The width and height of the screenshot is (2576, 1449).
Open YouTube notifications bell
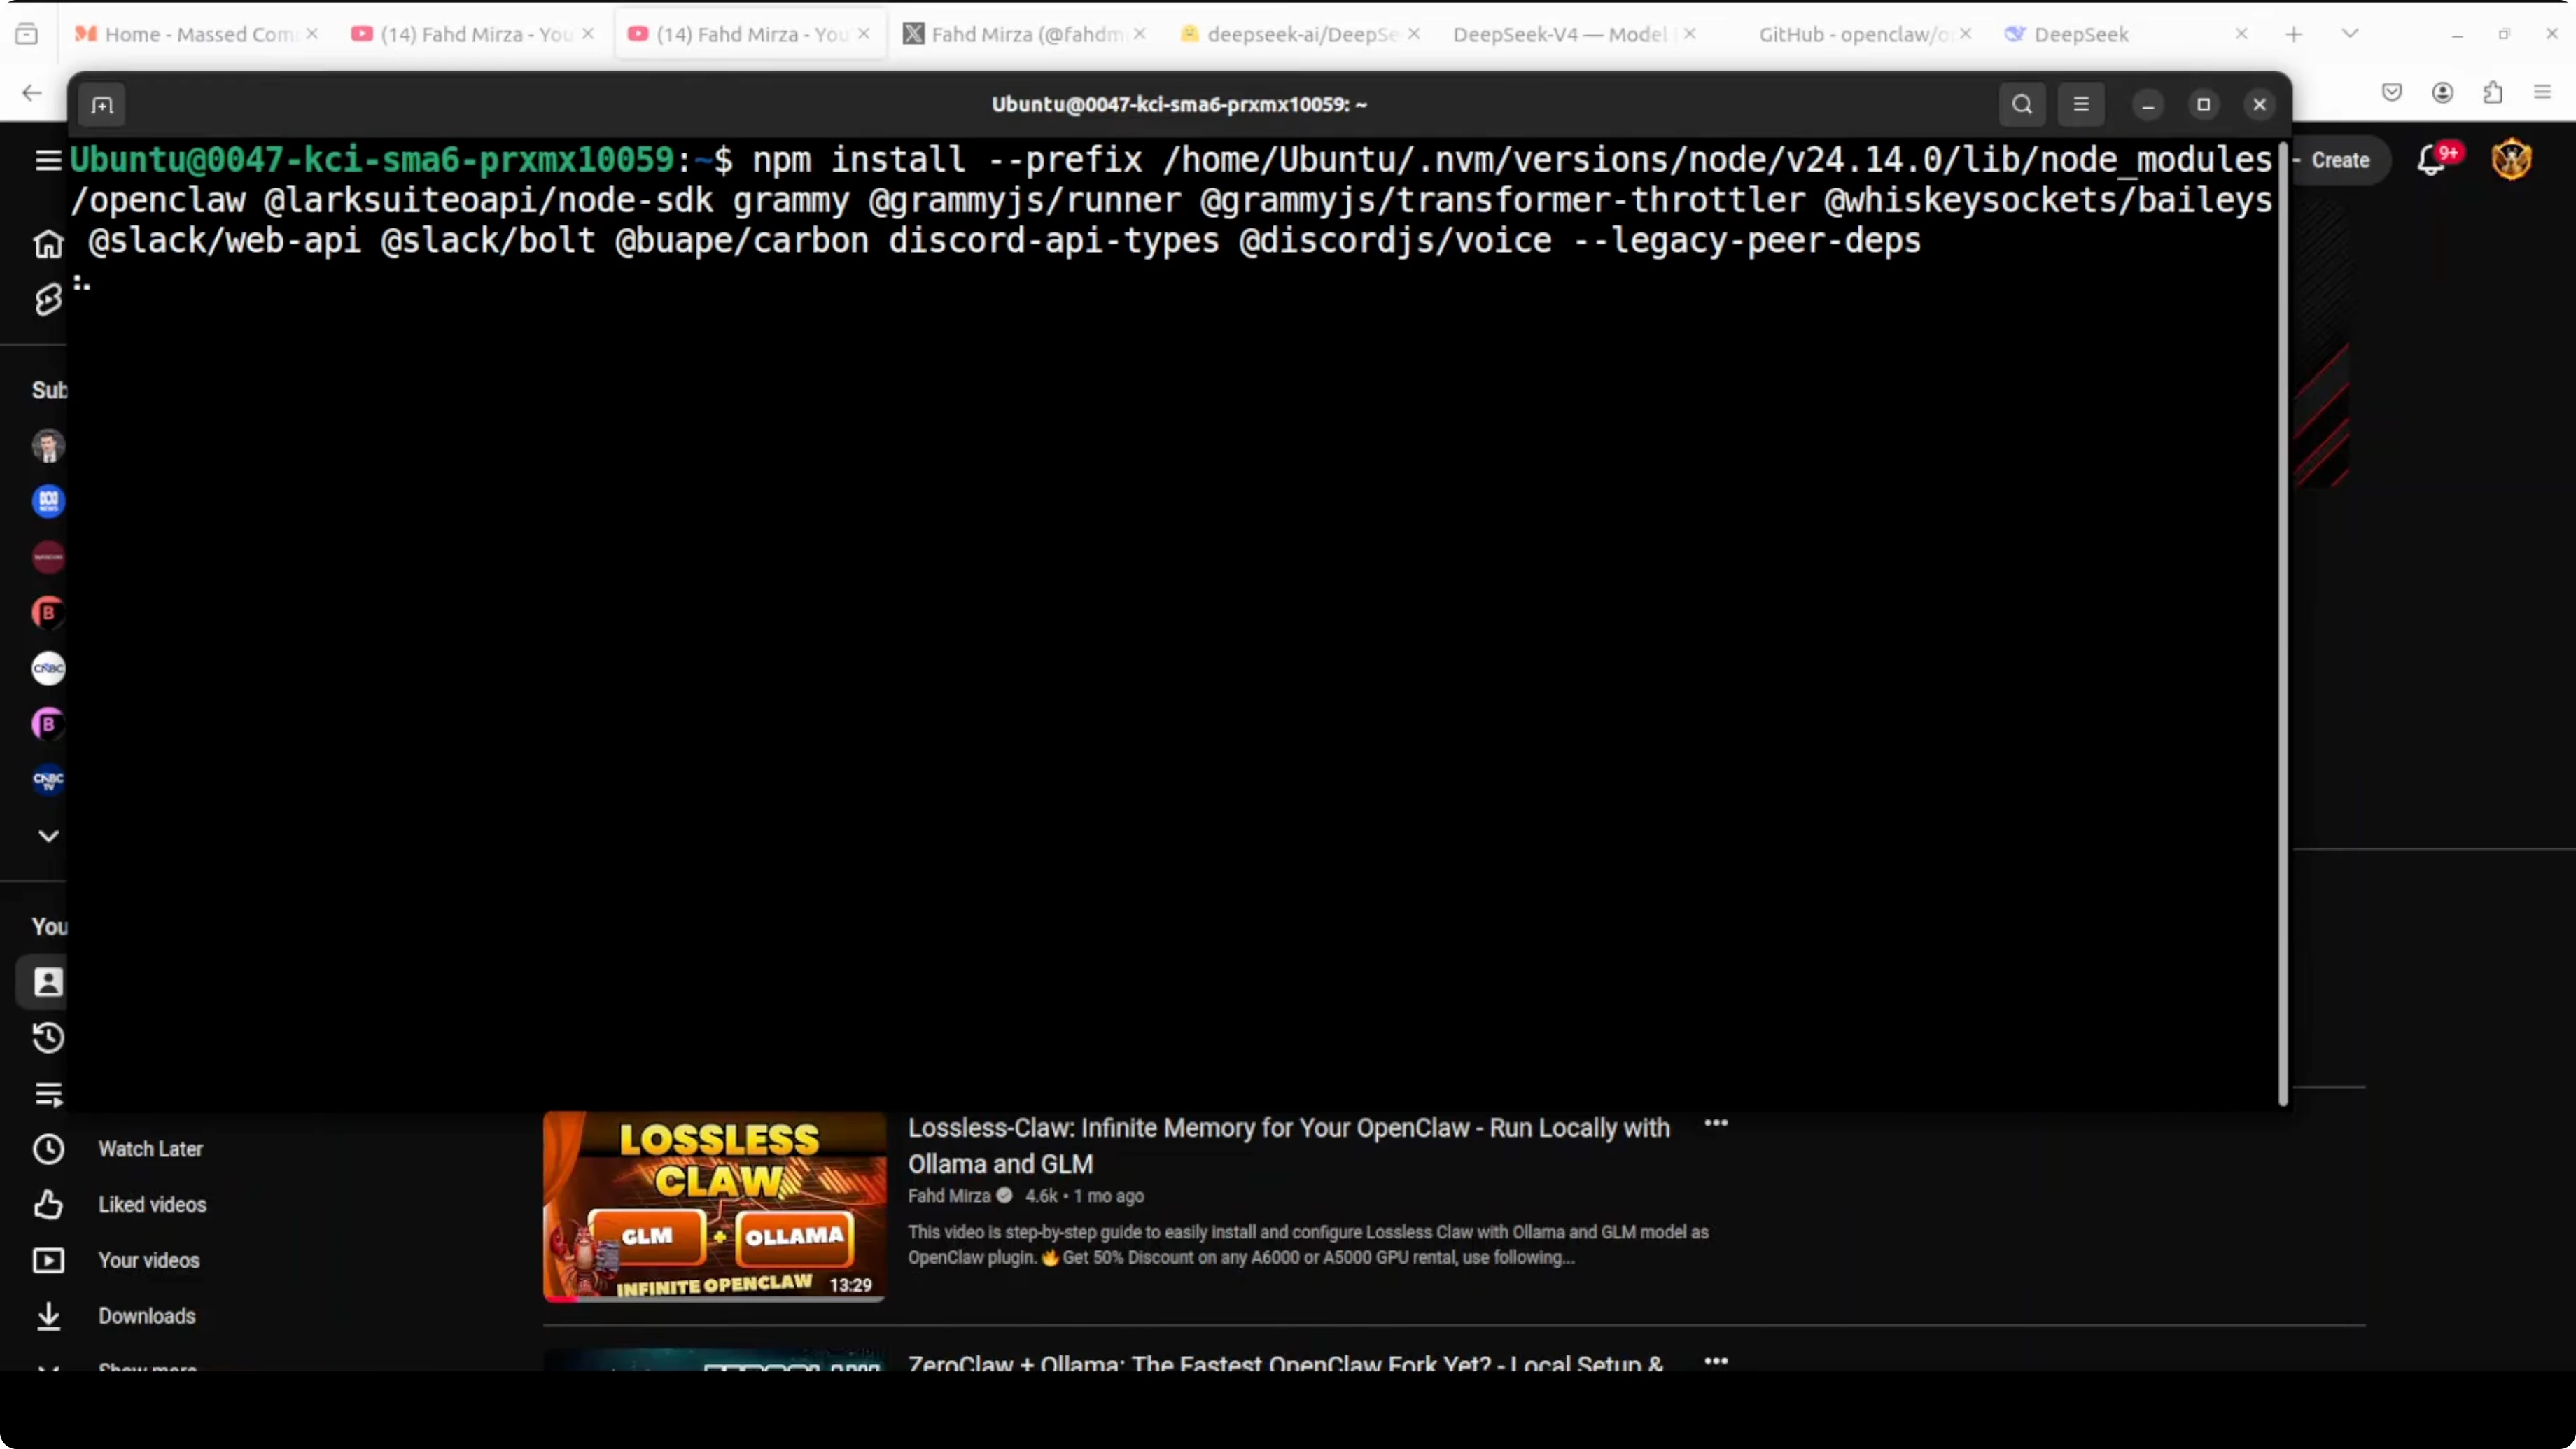2431,160
